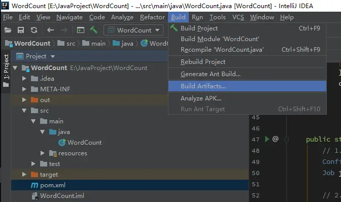Click the Forward navigation arrow
The height and width of the screenshot is (202, 341).
[x=64, y=30]
